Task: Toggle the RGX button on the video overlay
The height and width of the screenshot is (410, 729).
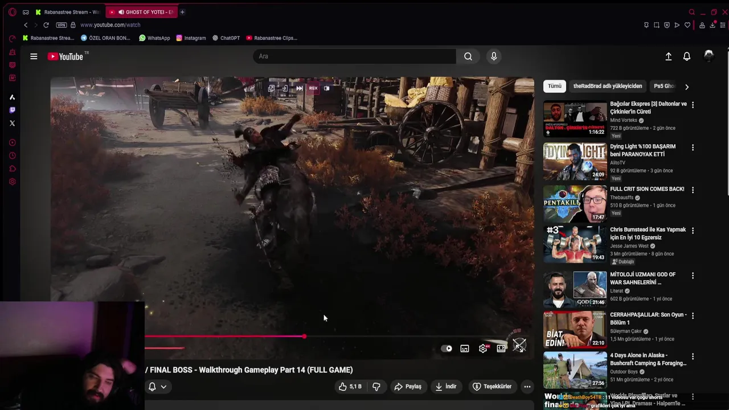Action: coord(313,88)
